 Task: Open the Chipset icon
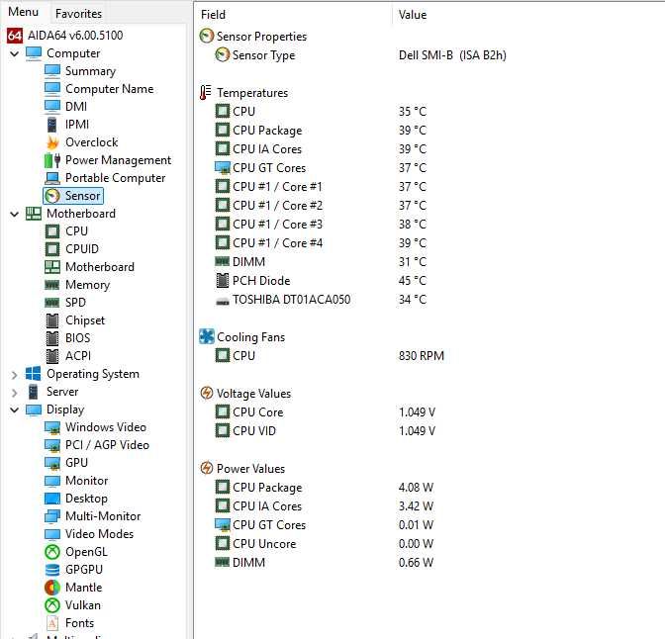[52, 320]
